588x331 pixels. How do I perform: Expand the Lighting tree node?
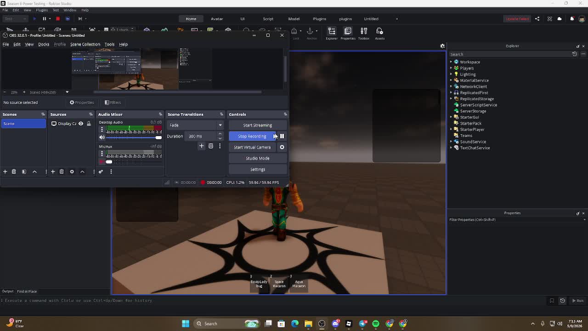point(451,74)
